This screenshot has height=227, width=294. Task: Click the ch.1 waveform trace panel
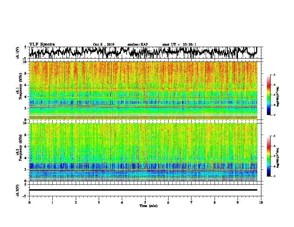pyautogui.click(x=145, y=53)
